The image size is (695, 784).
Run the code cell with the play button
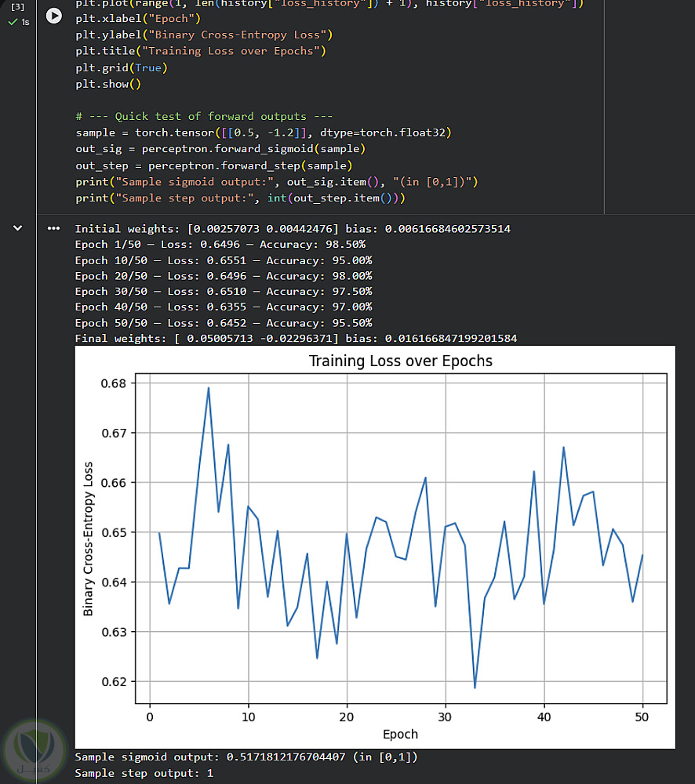(53, 16)
